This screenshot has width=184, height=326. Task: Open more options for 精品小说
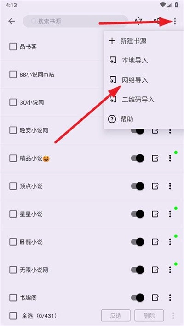pos(170,158)
